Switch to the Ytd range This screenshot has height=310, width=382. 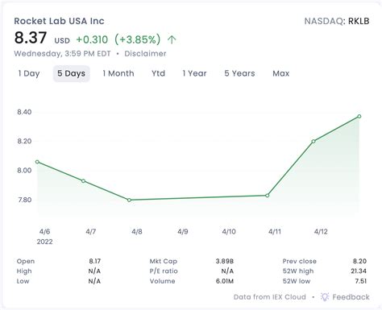coord(158,73)
